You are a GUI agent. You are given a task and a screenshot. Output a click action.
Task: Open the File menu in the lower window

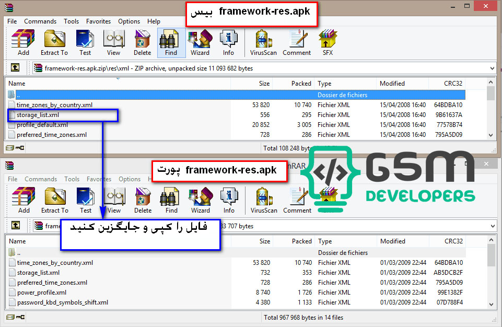13,179
